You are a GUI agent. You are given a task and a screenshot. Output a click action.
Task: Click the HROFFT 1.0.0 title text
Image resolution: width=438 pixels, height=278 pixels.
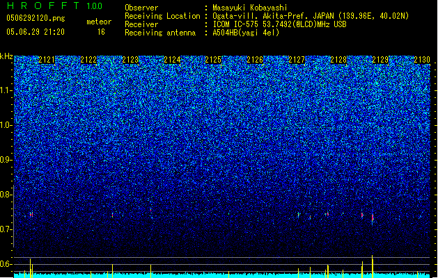54,6
